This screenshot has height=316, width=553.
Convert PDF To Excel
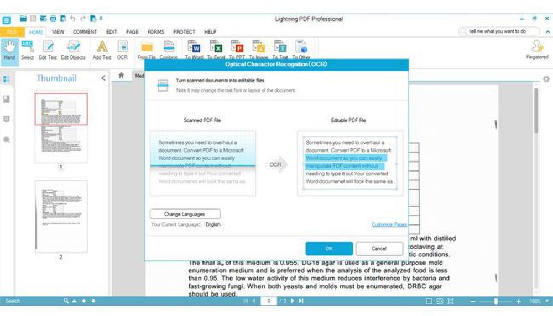click(216, 50)
